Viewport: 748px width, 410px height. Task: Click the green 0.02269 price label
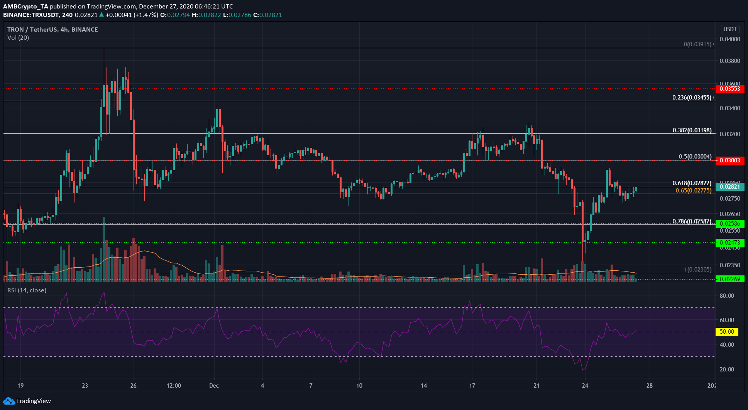pyautogui.click(x=729, y=279)
